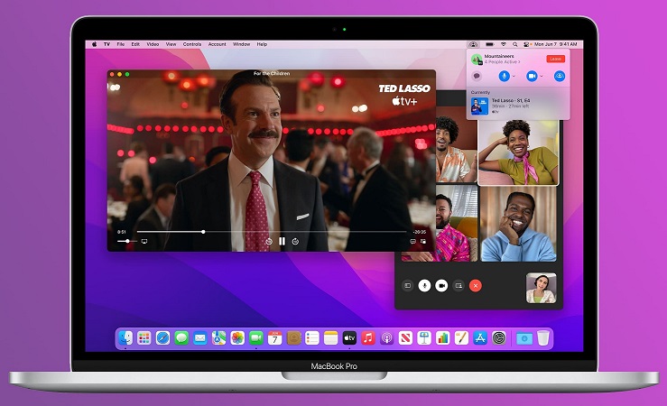Share screen from FaceTime window controls
Screen dimensions: 667x406
(459, 286)
